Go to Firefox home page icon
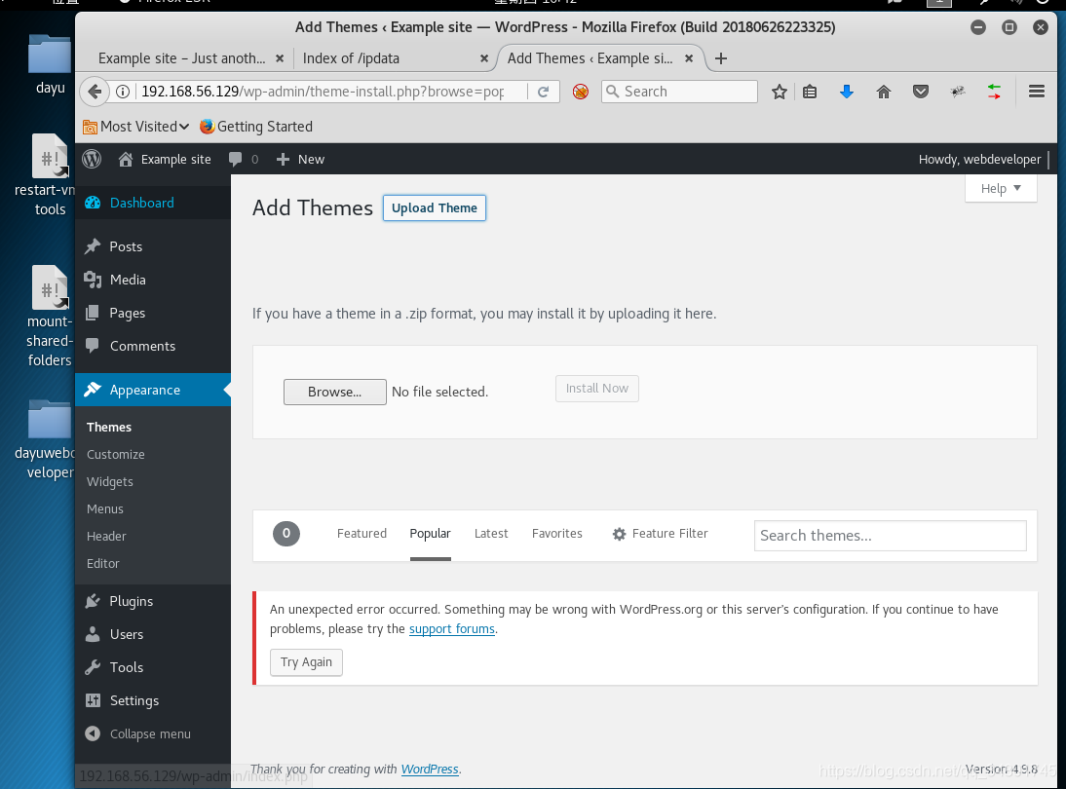 883,91
